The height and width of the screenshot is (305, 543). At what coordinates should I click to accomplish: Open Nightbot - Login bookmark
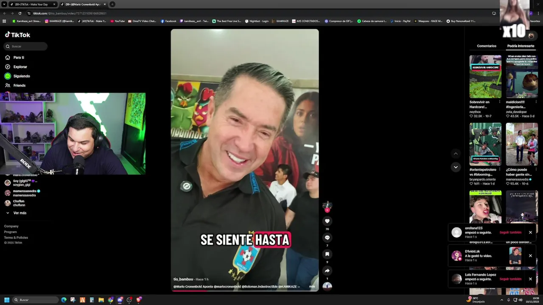[257, 21]
